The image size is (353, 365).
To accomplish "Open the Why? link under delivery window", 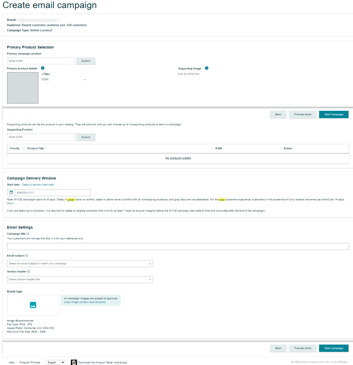I will coord(10,204).
